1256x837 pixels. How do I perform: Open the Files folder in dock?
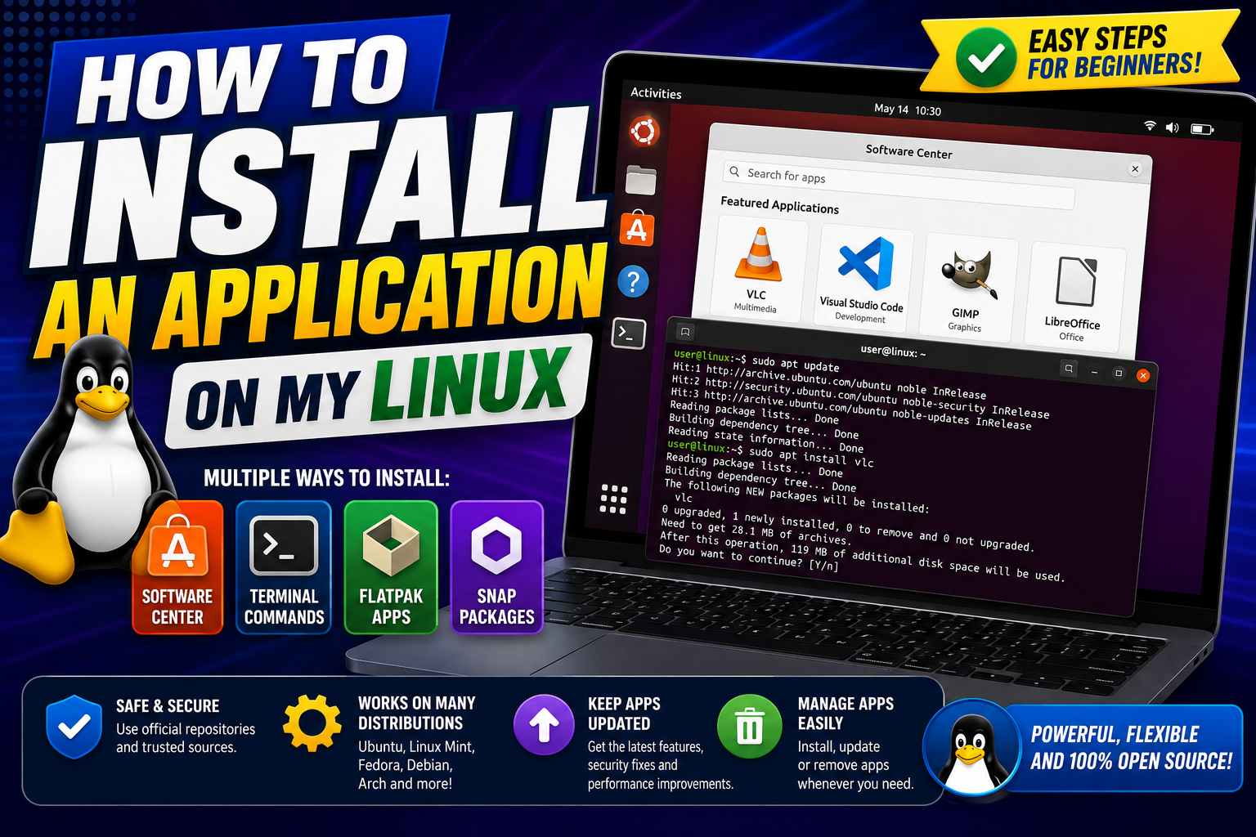(x=641, y=179)
